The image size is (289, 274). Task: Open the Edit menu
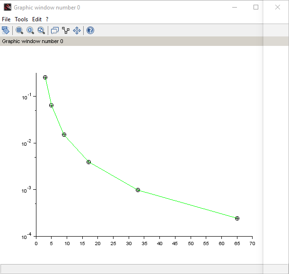[37, 19]
